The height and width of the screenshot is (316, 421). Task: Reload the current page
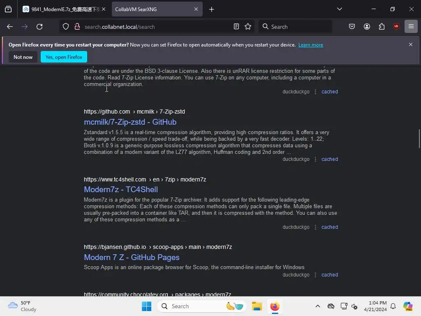pos(39,27)
